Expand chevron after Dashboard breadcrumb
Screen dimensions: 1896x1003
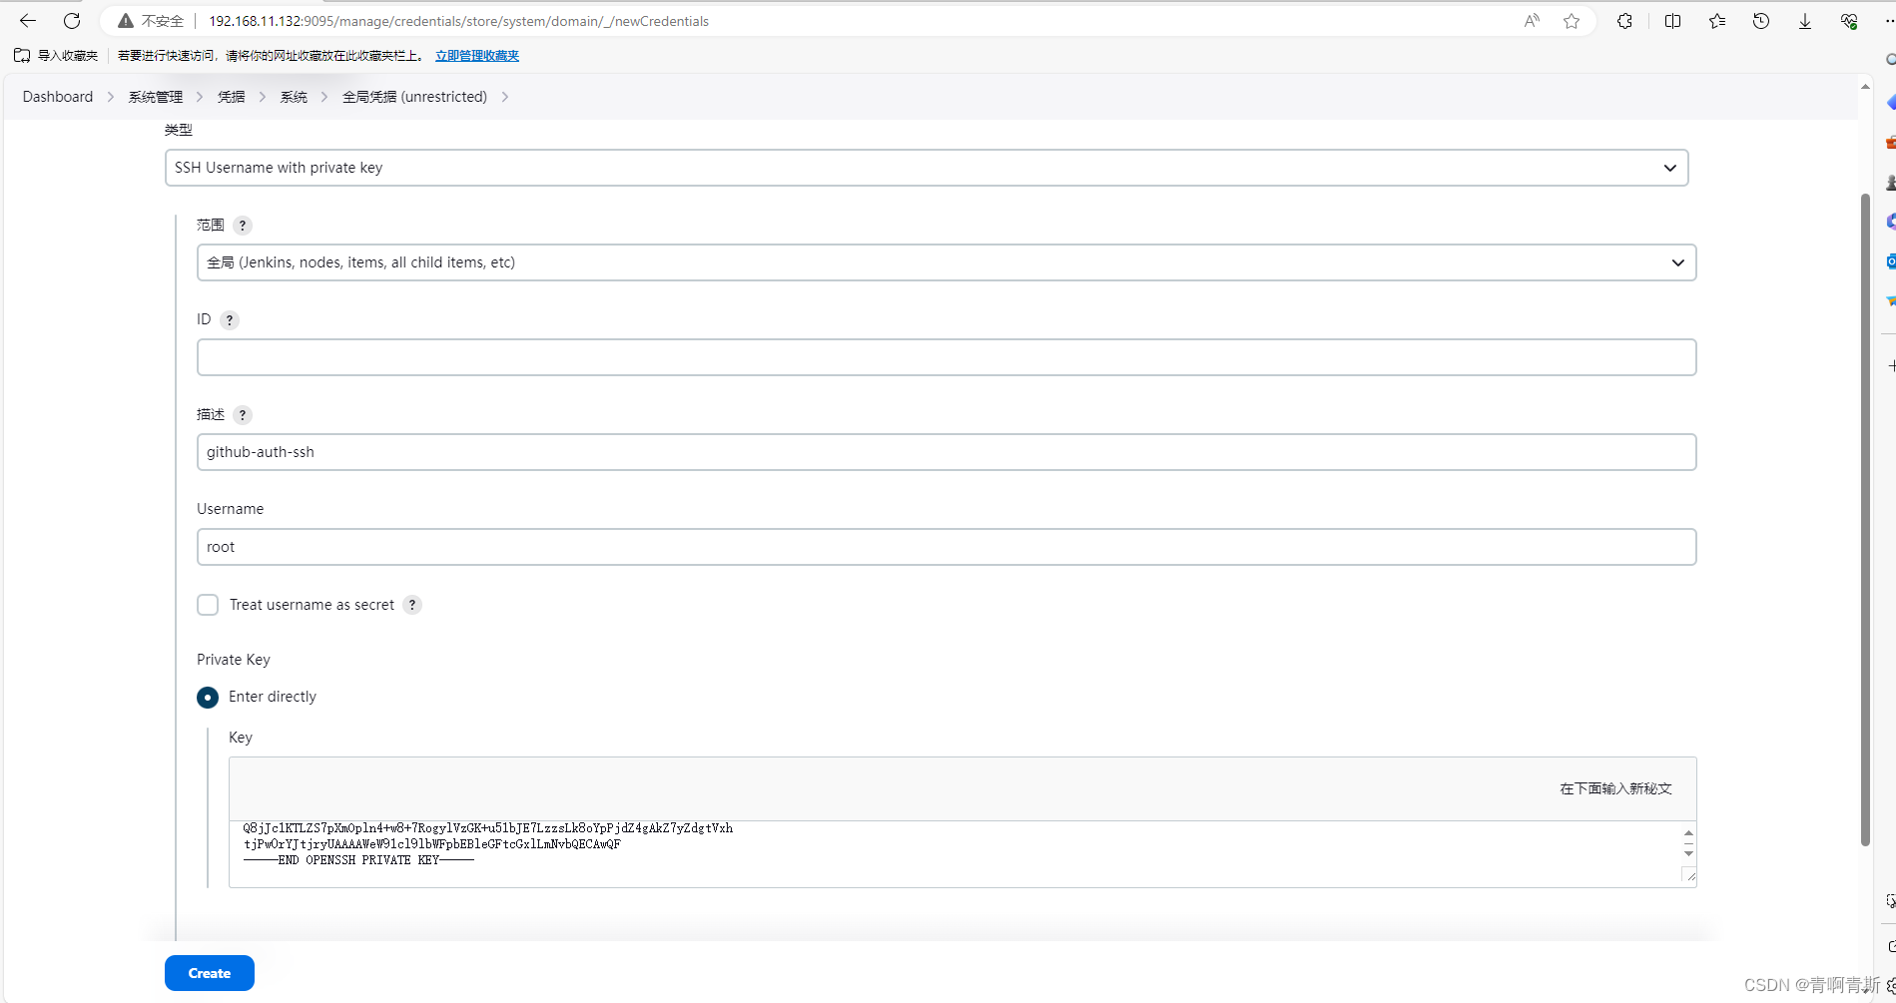pyautogui.click(x=111, y=97)
